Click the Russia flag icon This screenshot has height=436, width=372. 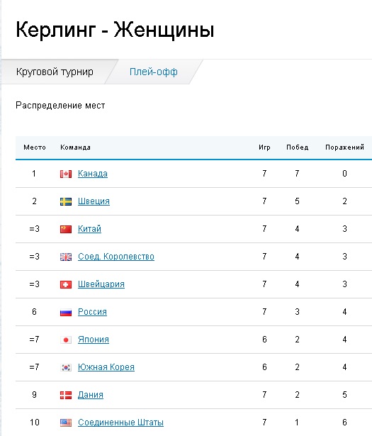pos(66,312)
